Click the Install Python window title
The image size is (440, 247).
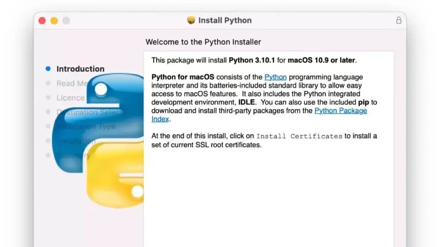(x=225, y=20)
